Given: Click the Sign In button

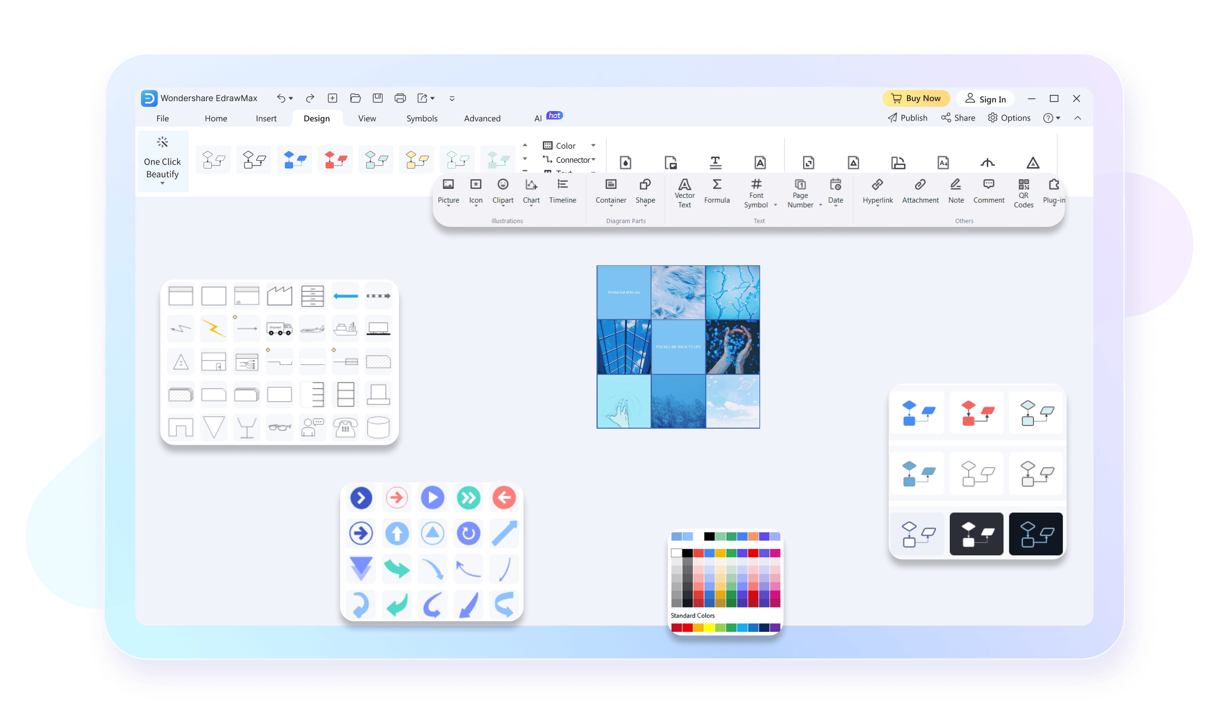Looking at the screenshot, I should (985, 99).
